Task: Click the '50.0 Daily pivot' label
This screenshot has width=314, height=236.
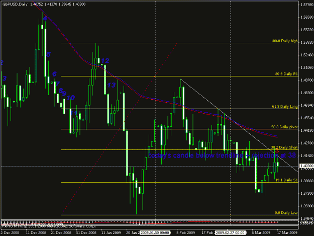Action: point(284,127)
